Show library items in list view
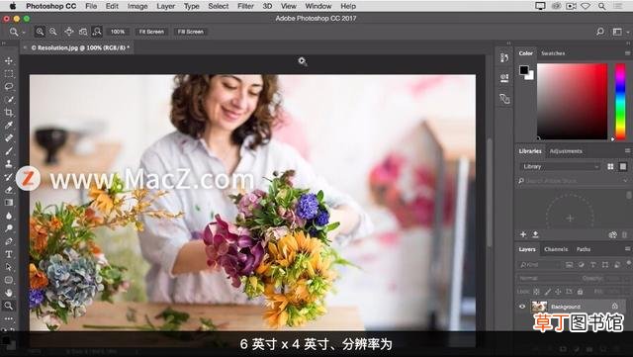633x357 pixels. pyautogui.click(x=623, y=166)
